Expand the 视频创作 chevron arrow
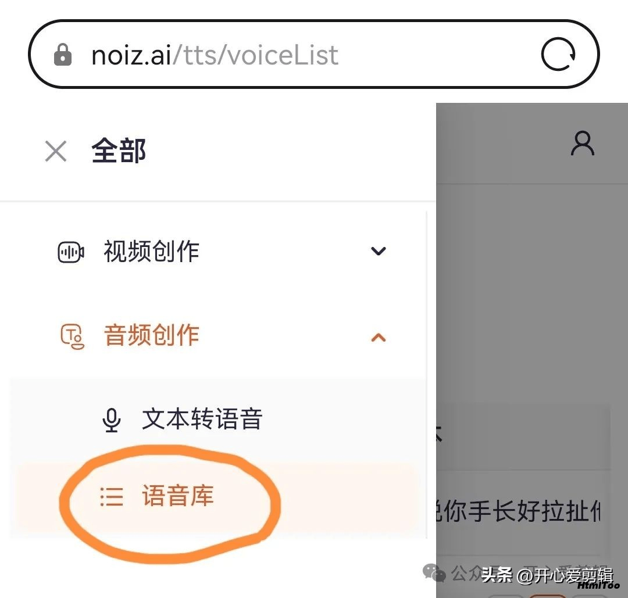Screen dimensions: 628x598 tap(378, 251)
